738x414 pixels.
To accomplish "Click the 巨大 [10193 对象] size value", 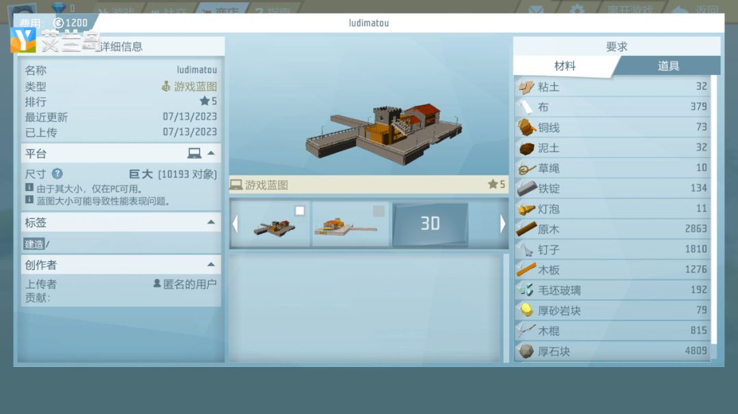I will [173, 175].
